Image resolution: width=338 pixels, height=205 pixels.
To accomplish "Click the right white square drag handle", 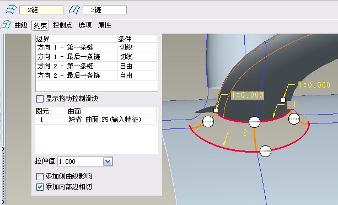I will 283,100.
